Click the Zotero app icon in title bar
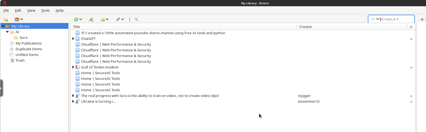 click(x=4, y=3)
